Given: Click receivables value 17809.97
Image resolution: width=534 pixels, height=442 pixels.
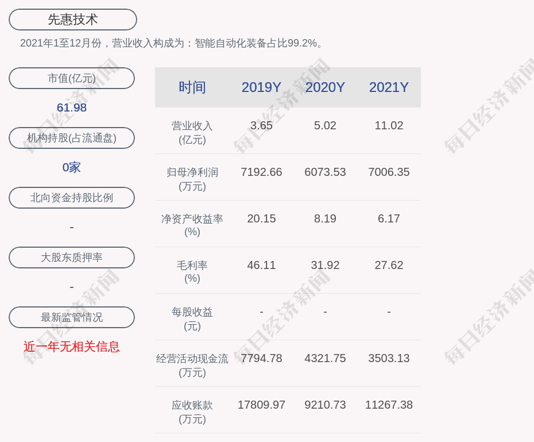Looking at the screenshot, I should point(261,405).
